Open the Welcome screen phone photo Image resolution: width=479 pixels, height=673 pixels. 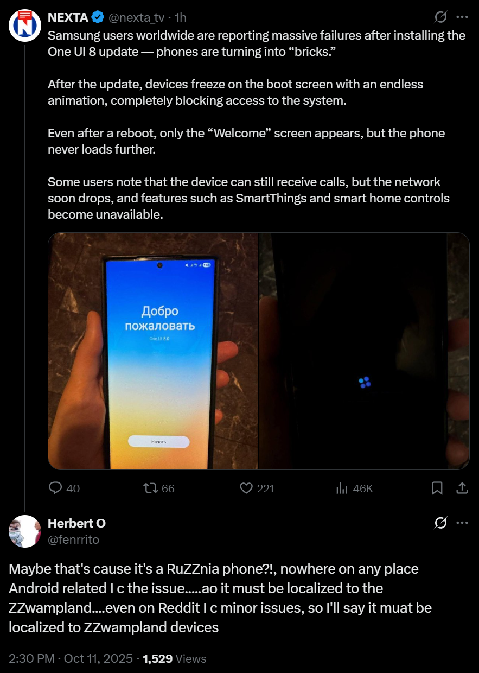[153, 351]
